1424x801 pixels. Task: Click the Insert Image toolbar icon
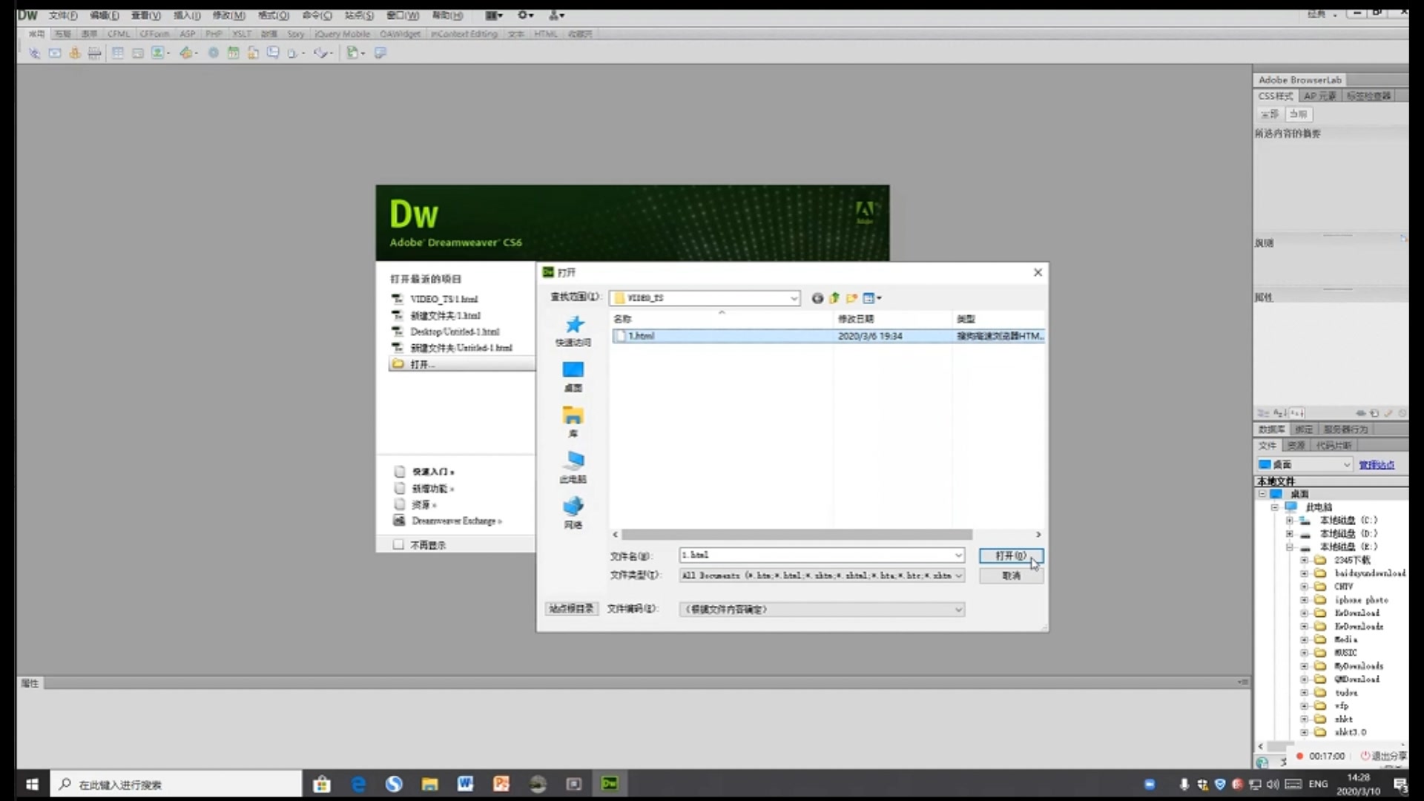159,53
